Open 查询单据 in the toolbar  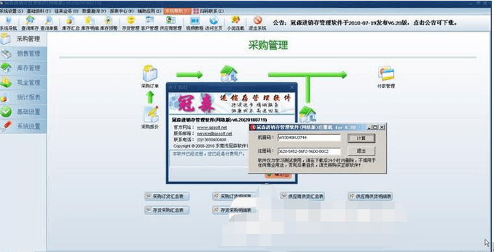[49, 23]
